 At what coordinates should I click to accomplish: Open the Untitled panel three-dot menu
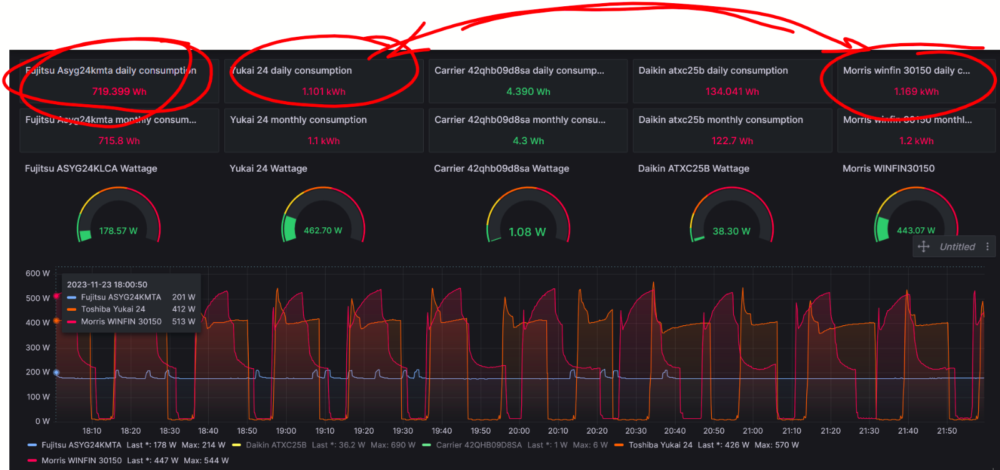(987, 247)
